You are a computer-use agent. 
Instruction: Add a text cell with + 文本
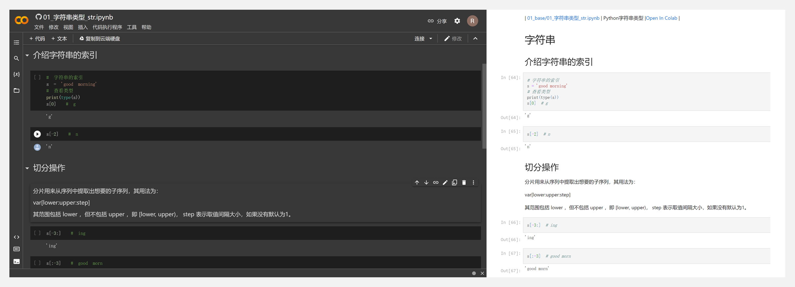(59, 39)
